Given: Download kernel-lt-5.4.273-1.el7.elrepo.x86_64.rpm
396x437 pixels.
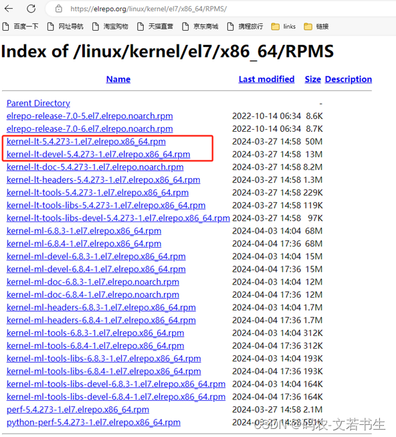Looking at the screenshot, I should point(86,142).
